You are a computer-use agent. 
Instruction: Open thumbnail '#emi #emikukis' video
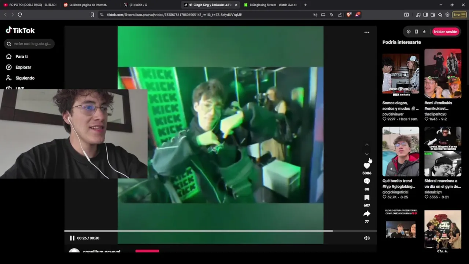point(443,73)
